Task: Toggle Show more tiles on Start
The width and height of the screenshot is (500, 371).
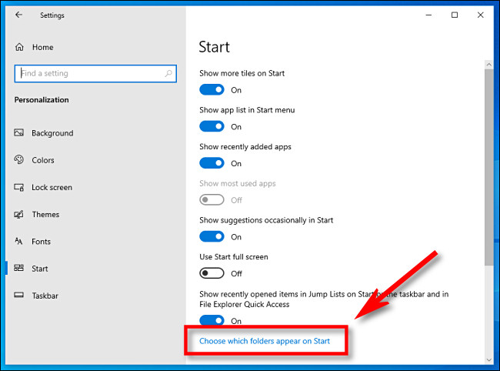Action: pos(212,90)
